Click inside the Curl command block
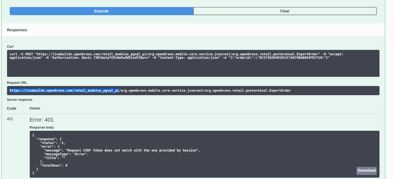The width and height of the screenshot is (393, 179). click(193, 67)
